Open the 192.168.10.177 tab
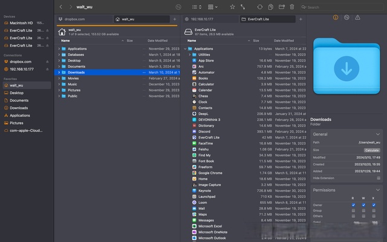Viewport: 387px width, 242px height. [x=211, y=19]
